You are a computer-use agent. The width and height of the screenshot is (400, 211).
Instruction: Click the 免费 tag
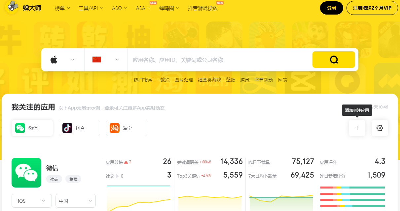click(73, 179)
